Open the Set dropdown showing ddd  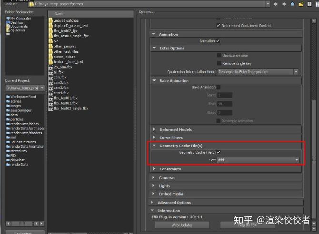[258, 160]
